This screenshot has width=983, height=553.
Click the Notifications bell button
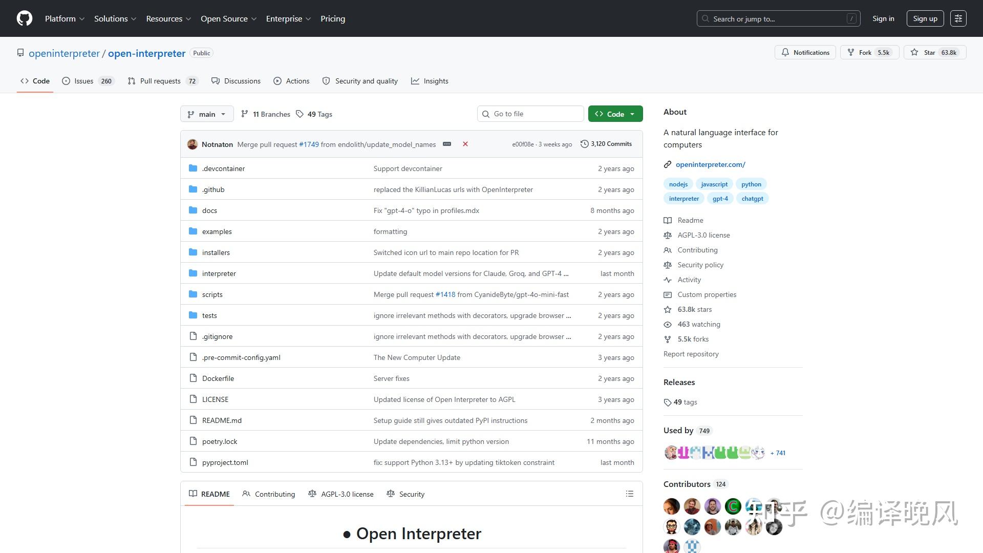[805, 52]
